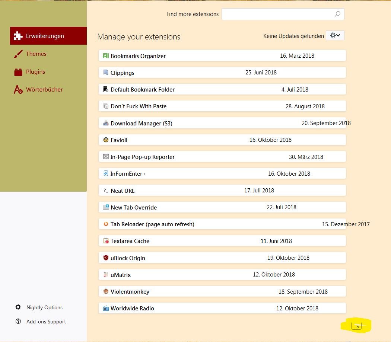
Task: Select the Don't Fuck With Paste name
Action: [x=139, y=106]
